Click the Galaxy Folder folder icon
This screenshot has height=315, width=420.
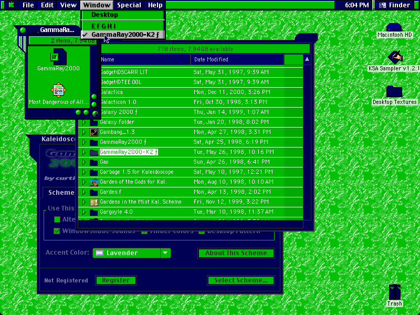click(94, 122)
